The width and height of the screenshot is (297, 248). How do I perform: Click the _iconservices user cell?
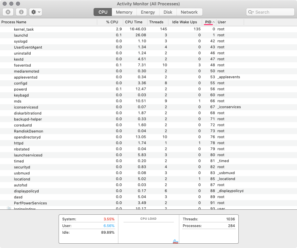coord(229,107)
